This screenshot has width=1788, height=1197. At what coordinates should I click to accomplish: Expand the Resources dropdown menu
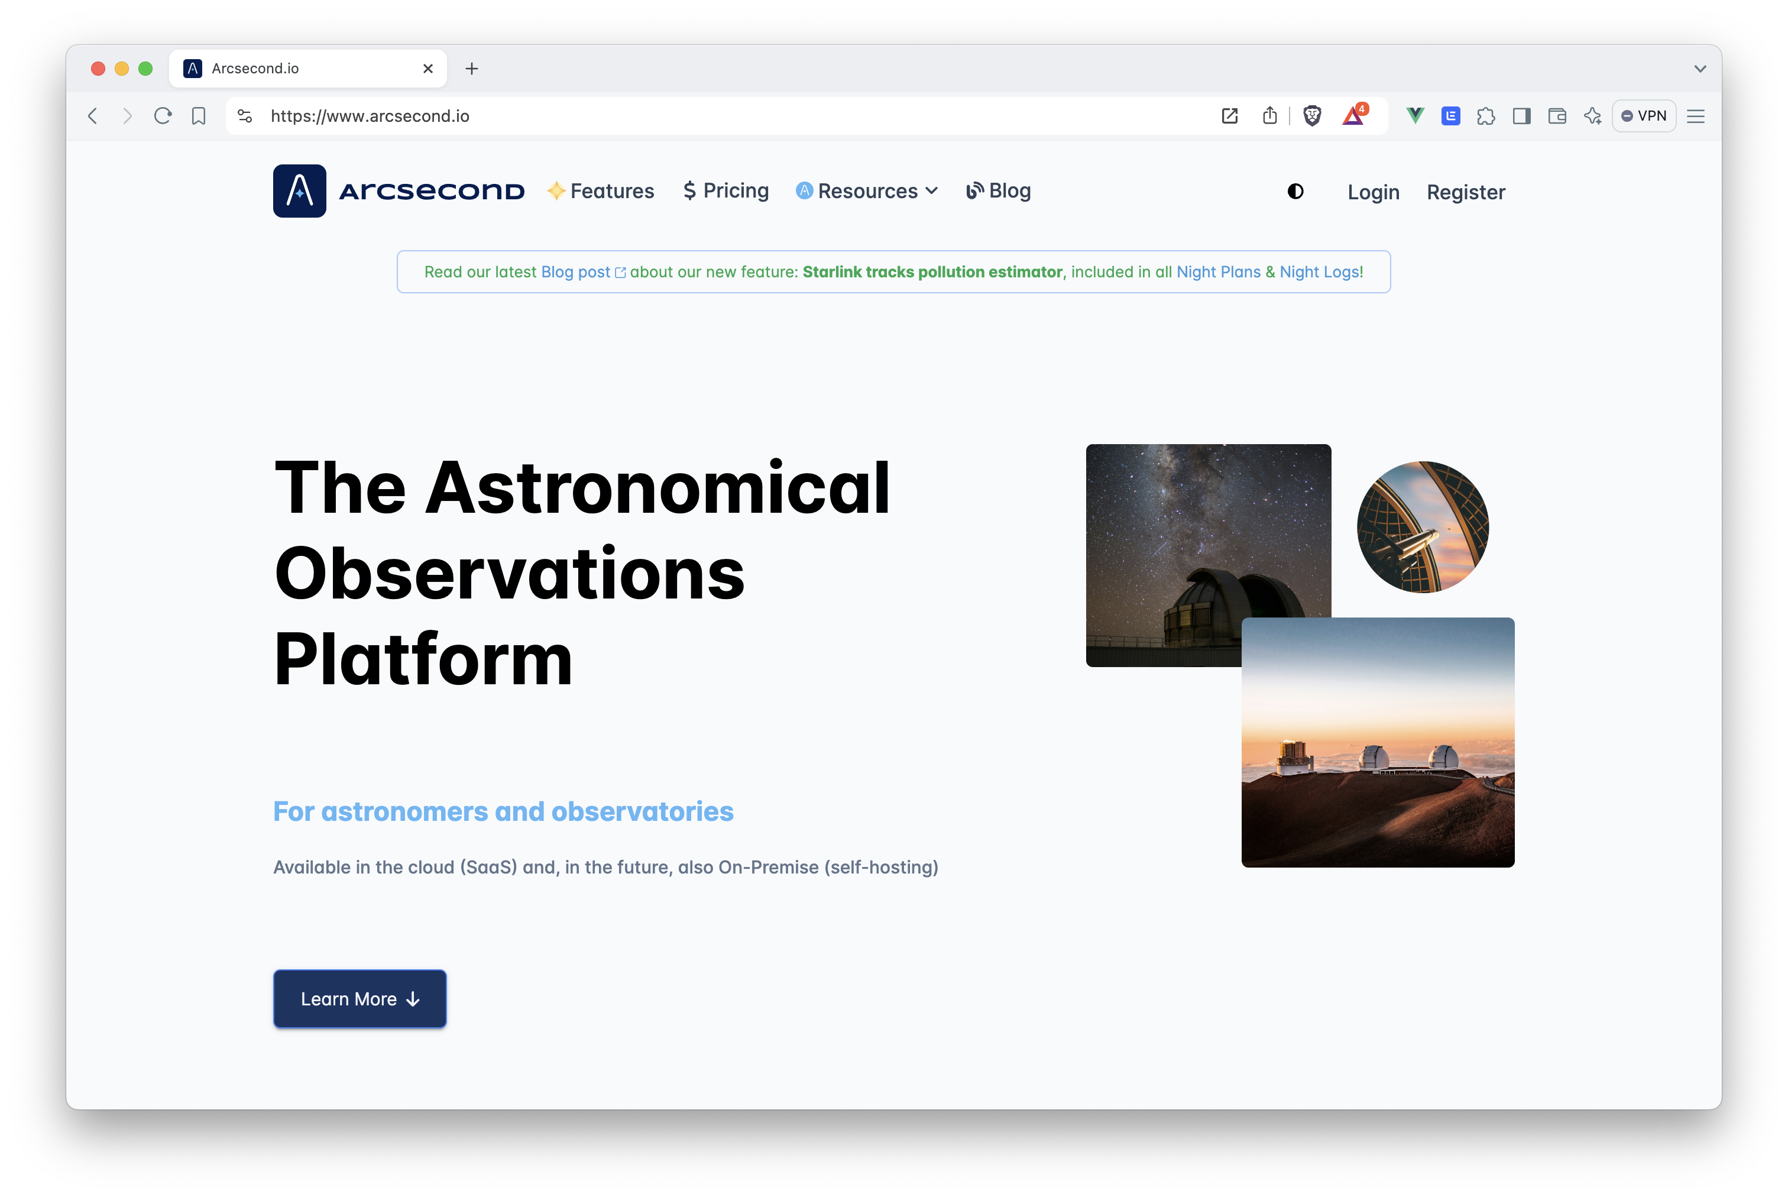pyautogui.click(x=867, y=191)
